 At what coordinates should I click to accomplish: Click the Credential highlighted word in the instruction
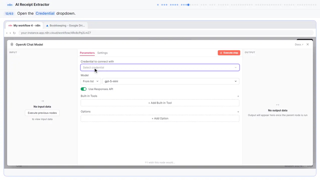click(x=45, y=13)
